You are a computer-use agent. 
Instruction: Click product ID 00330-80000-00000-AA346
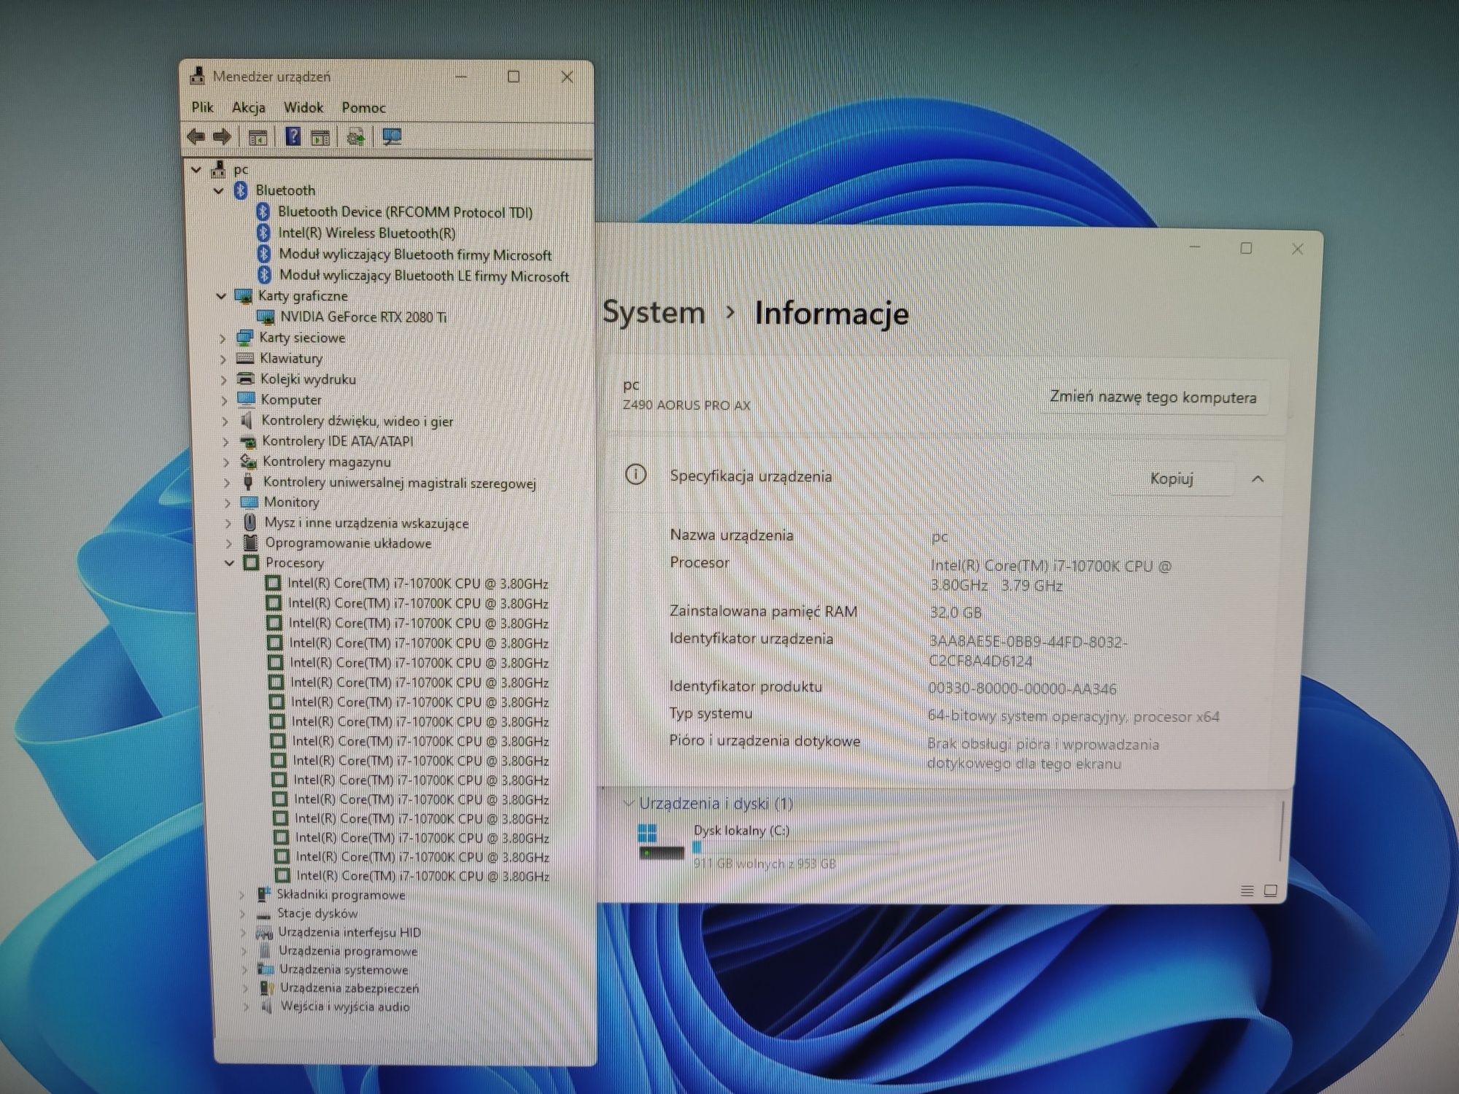pyautogui.click(x=1022, y=688)
